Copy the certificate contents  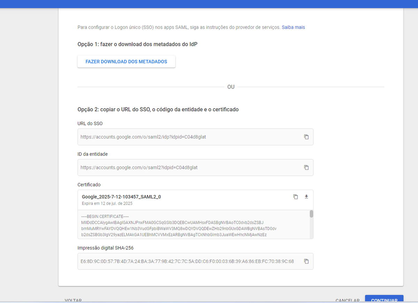295,197
